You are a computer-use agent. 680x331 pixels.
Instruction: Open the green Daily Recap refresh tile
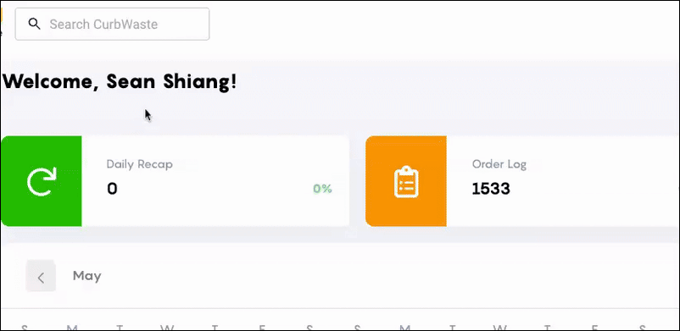42,181
